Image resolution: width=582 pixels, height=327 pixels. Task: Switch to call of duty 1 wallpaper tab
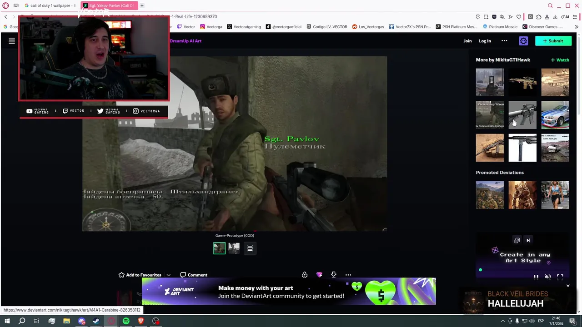(50, 5)
